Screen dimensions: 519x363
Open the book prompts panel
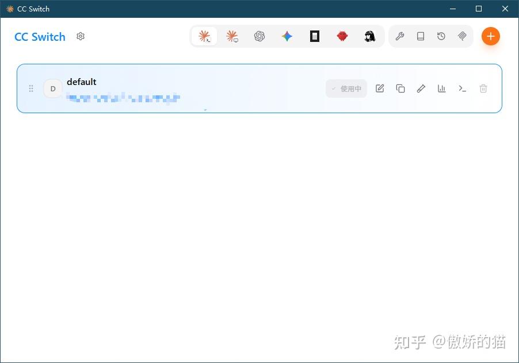tap(421, 36)
